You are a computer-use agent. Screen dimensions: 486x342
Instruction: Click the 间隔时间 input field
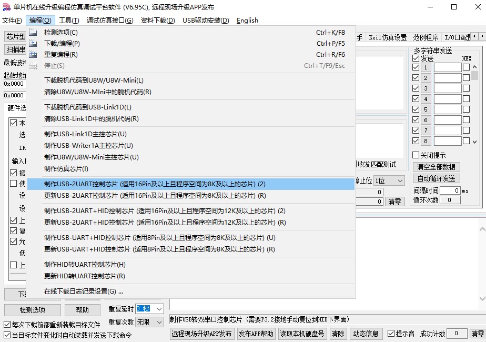[x=450, y=190]
